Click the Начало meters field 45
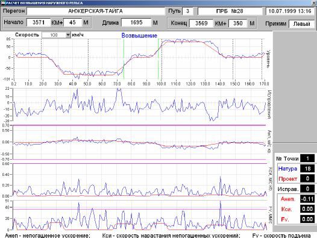Screen dimensions: 317x238 click(x=72, y=22)
